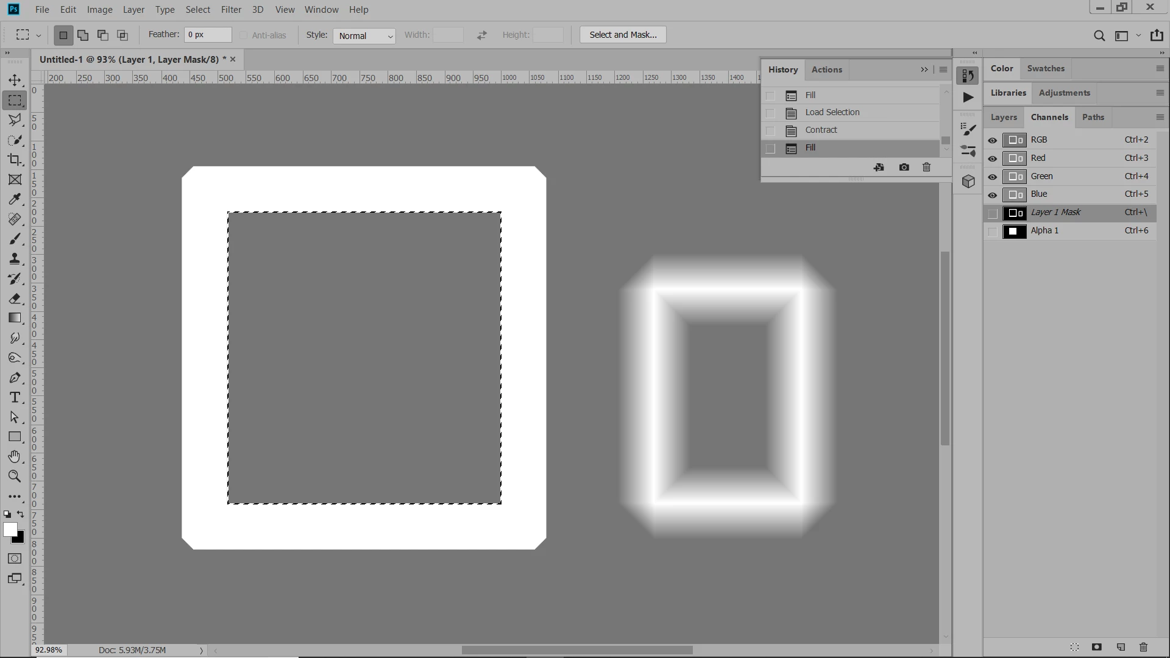Screen dimensions: 1170x658
Task: Show the Alpha 1 channel visibility
Action: tap(992, 232)
